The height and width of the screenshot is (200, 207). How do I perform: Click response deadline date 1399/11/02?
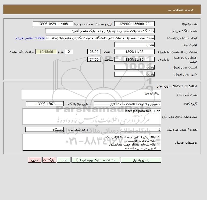pyautogui.click(x=134, y=52)
